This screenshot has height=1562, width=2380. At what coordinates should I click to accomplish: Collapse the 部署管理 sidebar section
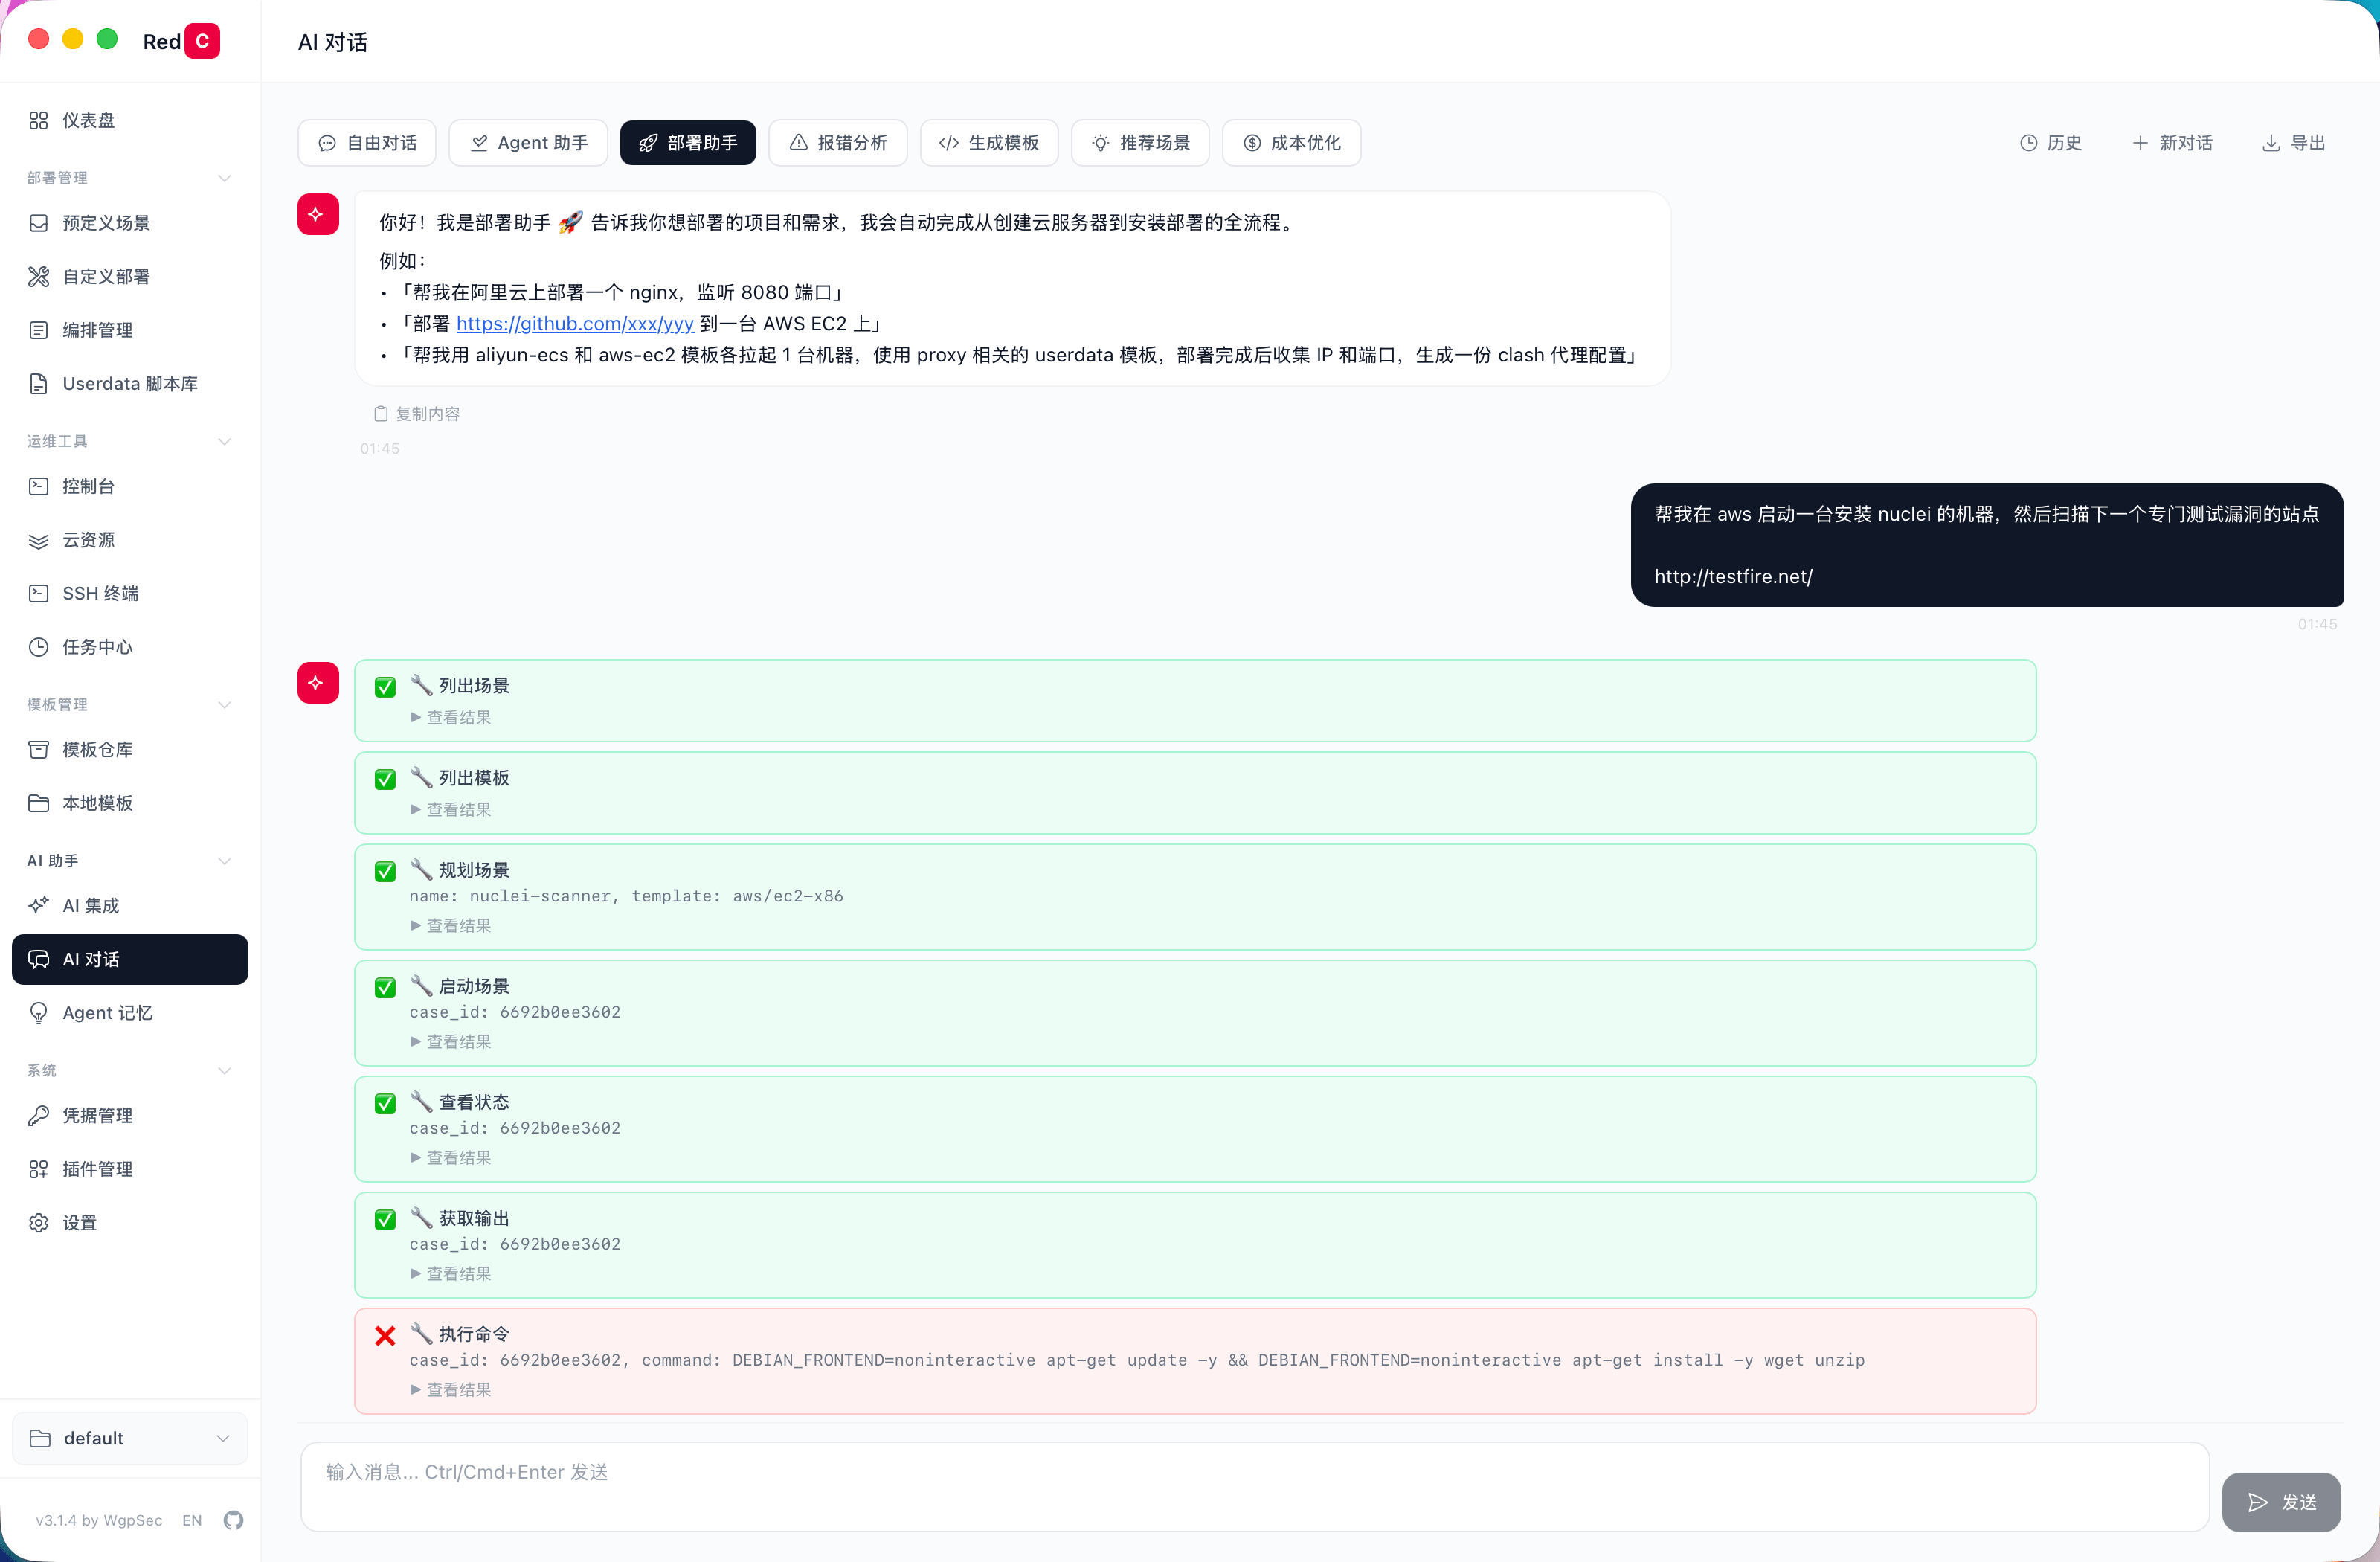pyautogui.click(x=224, y=178)
